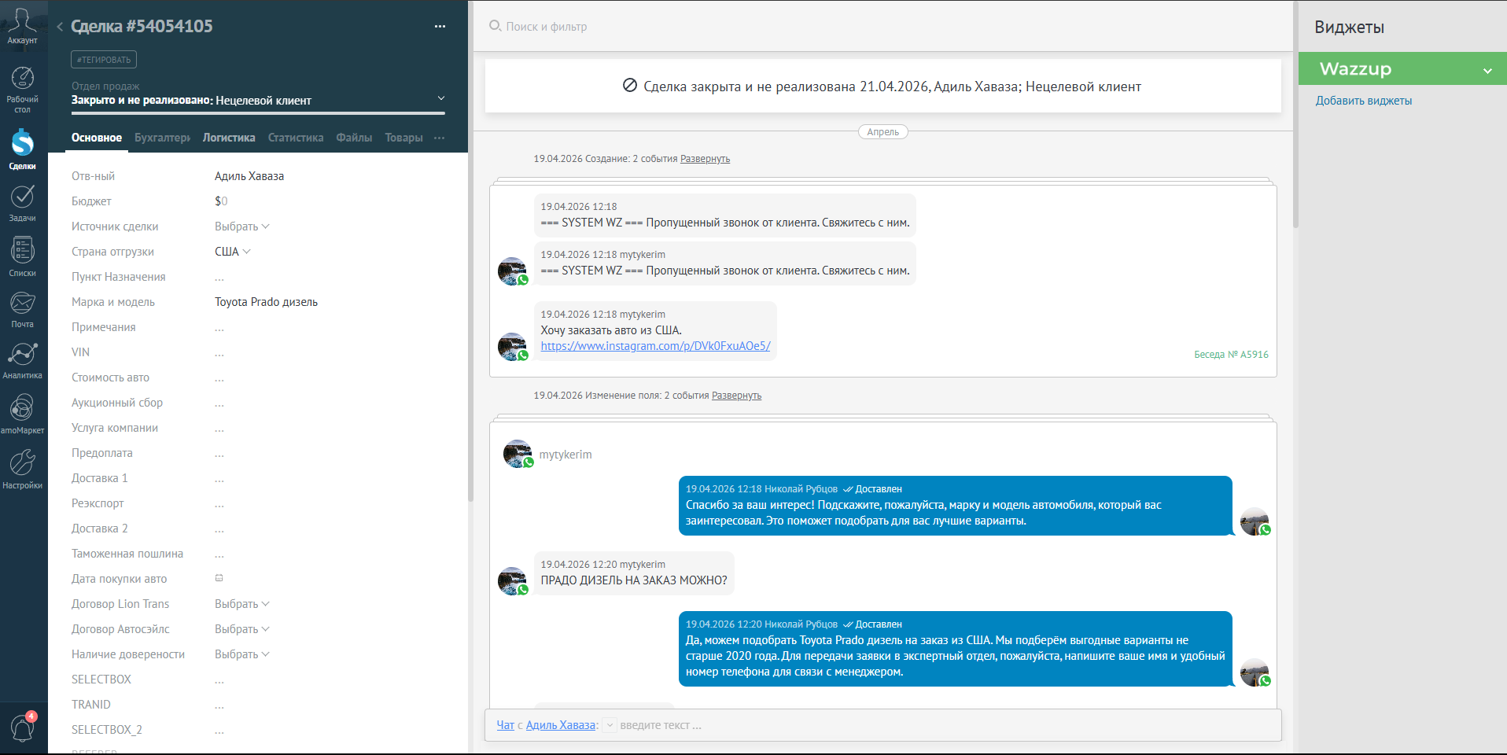Open notifications bell with badge
Screen dimensions: 1507x755
[x=22, y=727]
